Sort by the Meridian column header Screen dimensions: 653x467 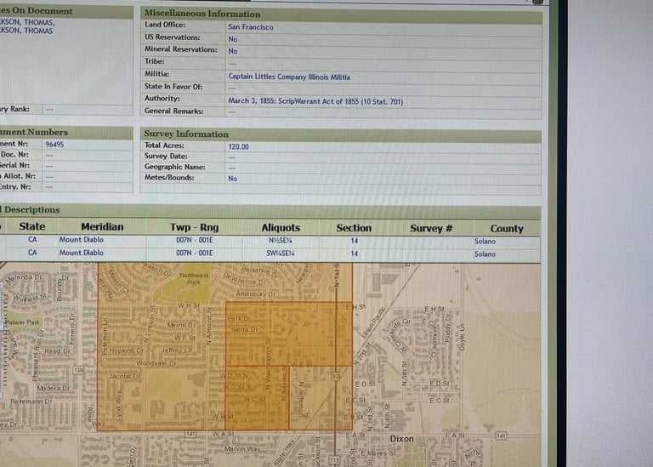pos(102,227)
